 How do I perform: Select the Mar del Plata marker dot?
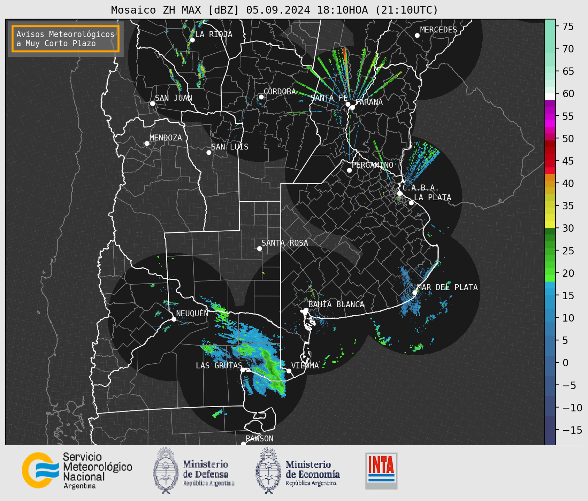(x=415, y=293)
